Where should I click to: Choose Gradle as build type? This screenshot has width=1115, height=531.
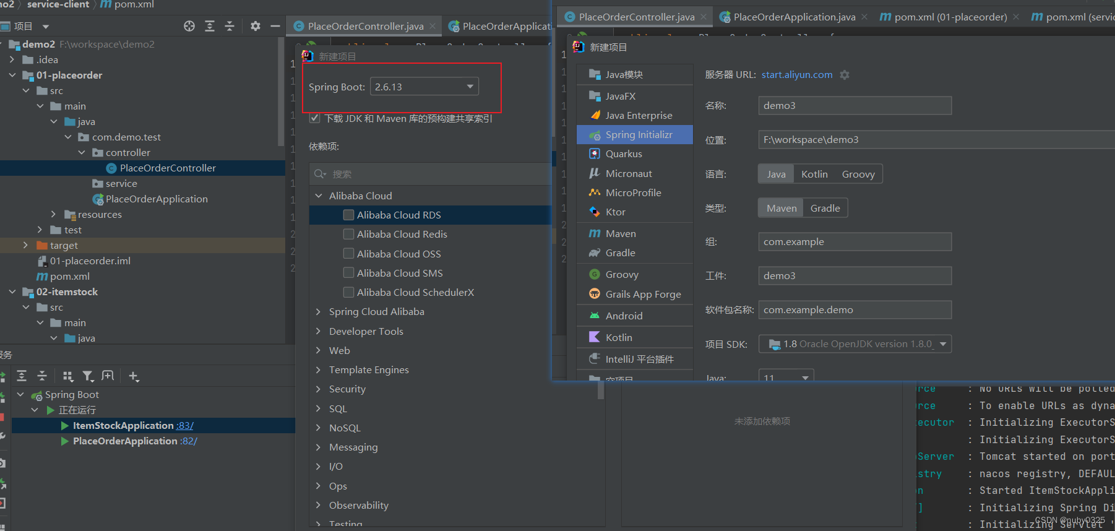click(825, 208)
